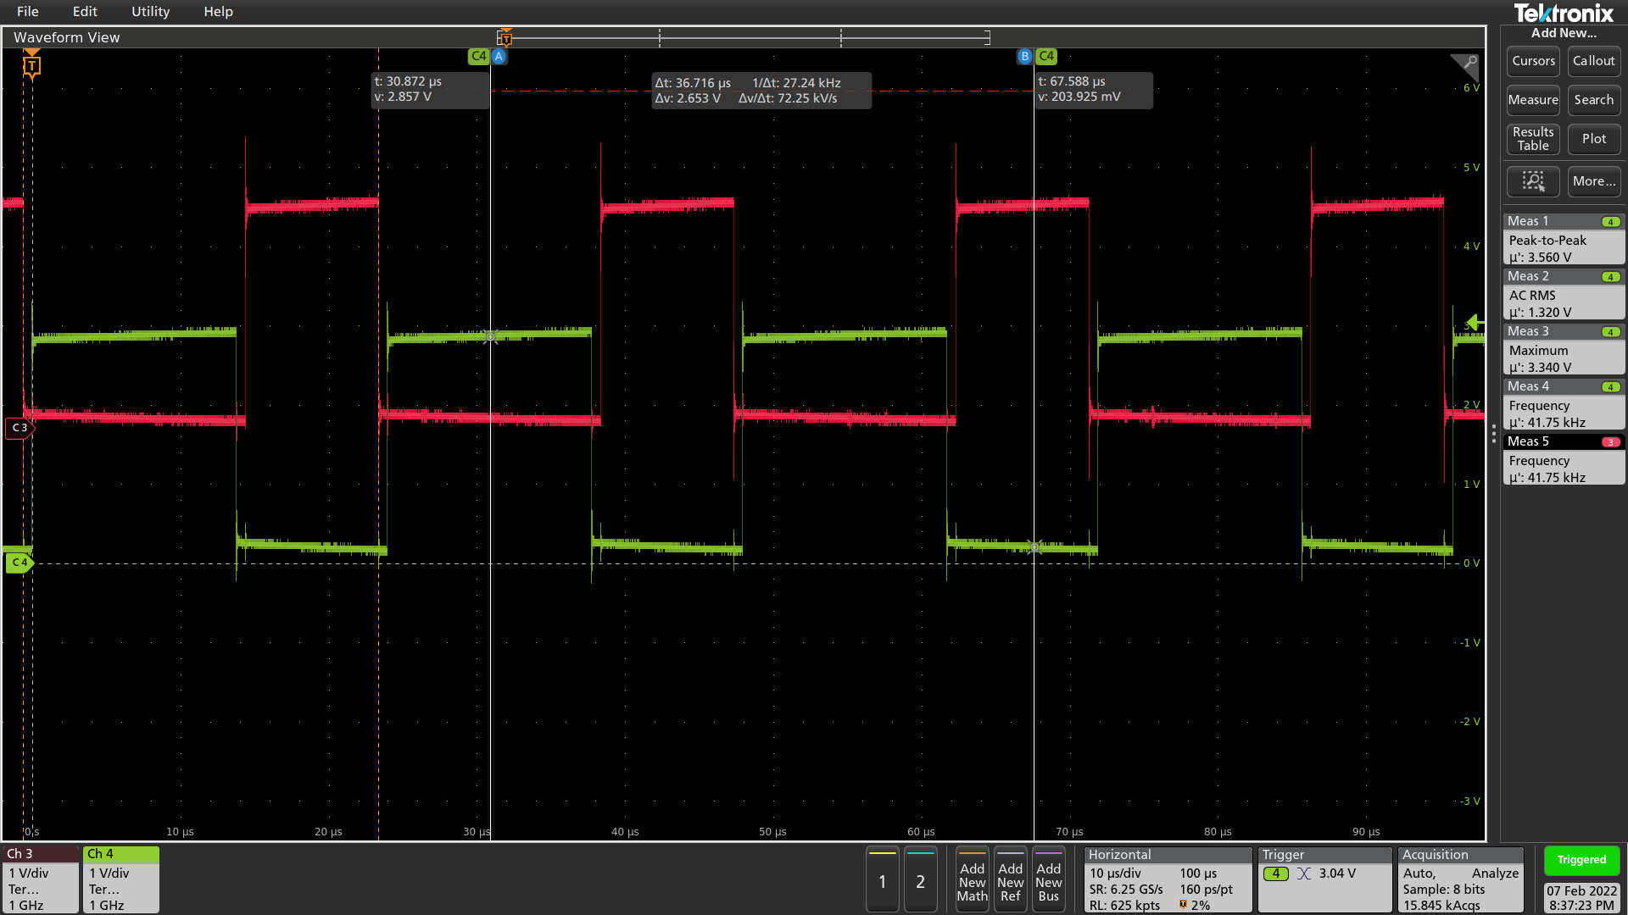Click the Add New Math button
This screenshot has width=1628, height=915.
click(x=972, y=881)
